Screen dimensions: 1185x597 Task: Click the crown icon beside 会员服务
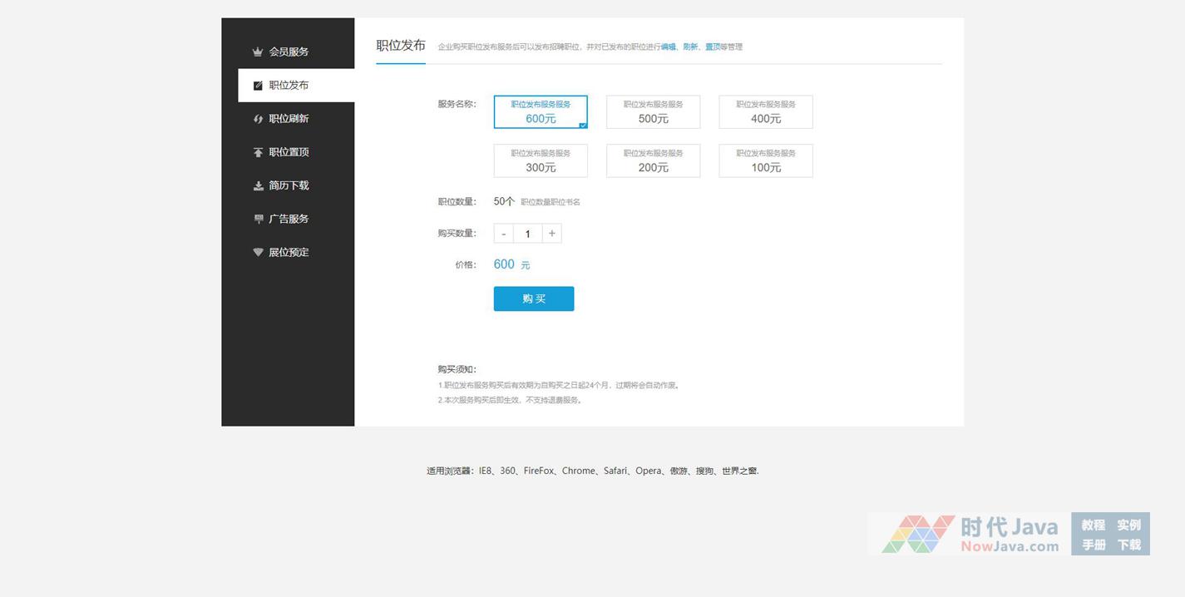tap(258, 52)
